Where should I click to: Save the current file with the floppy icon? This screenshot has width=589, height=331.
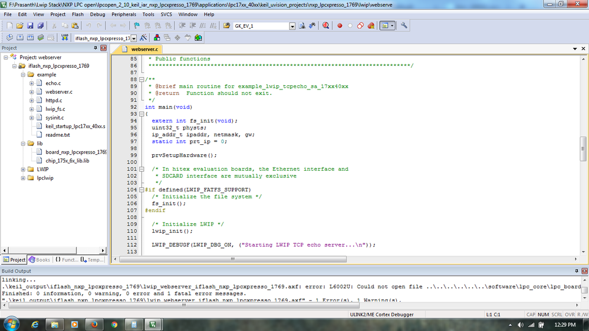tap(30, 25)
